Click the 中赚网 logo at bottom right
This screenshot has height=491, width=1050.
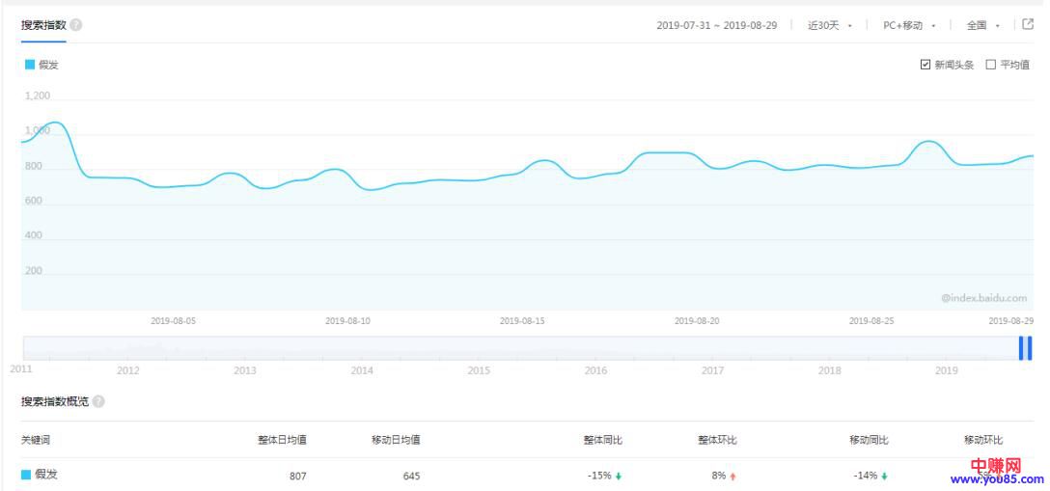[995, 466]
